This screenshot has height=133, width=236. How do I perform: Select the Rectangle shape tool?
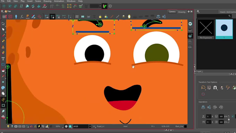pyautogui.click(x=3, y=65)
